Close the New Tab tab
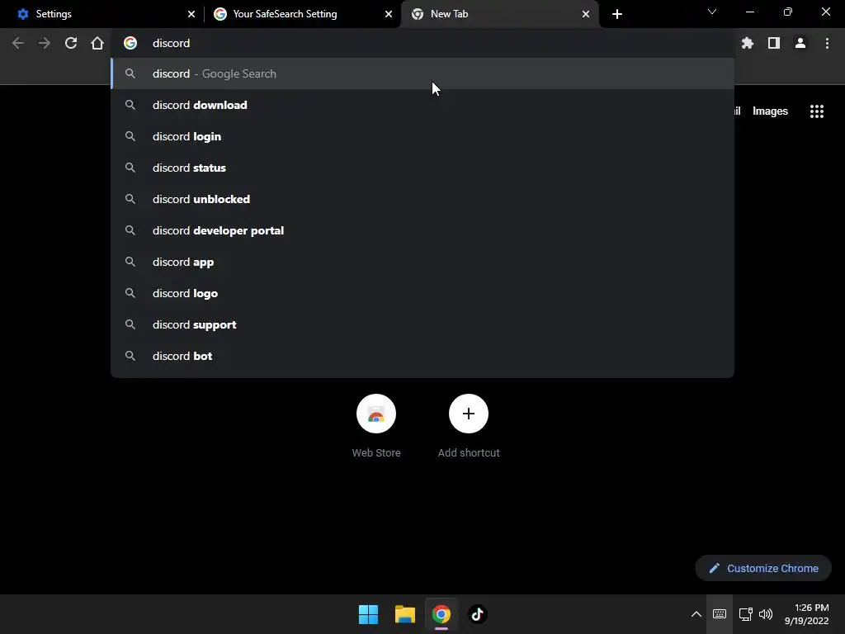Screen dimensions: 845x634 pos(586,14)
